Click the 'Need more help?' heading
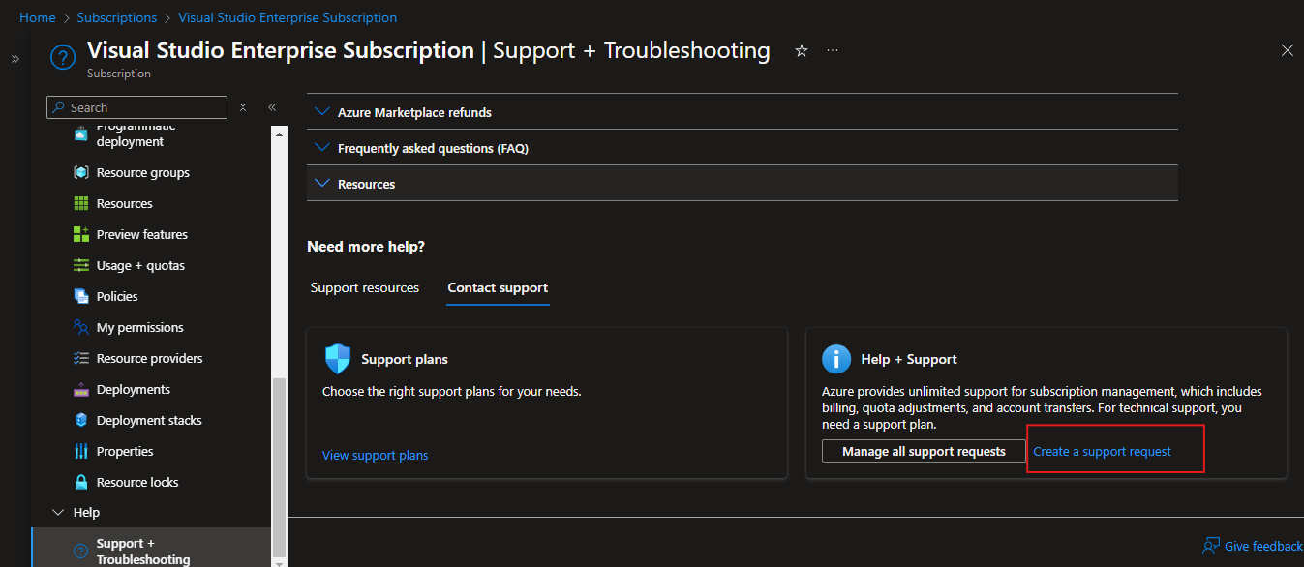The height and width of the screenshot is (567, 1304). [x=366, y=247]
